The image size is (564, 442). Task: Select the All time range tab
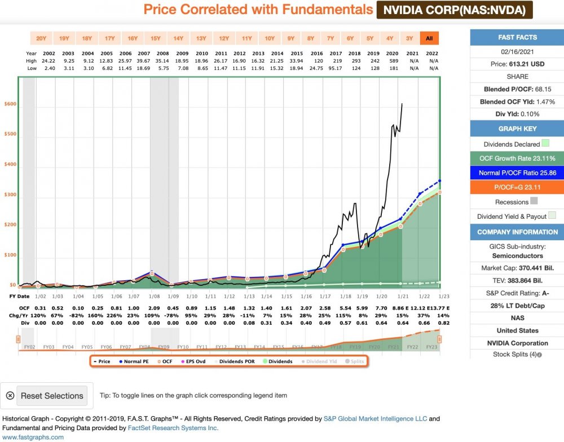[x=429, y=38]
